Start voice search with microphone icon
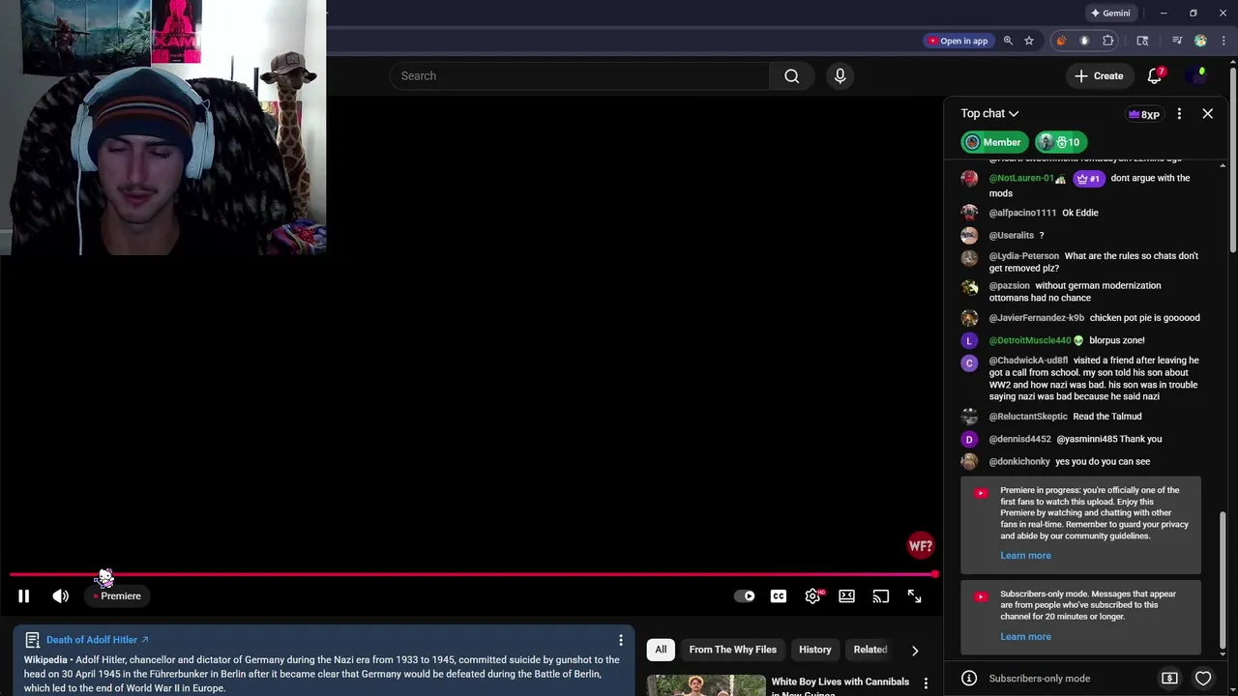The image size is (1238, 696). click(x=840, y=76)
